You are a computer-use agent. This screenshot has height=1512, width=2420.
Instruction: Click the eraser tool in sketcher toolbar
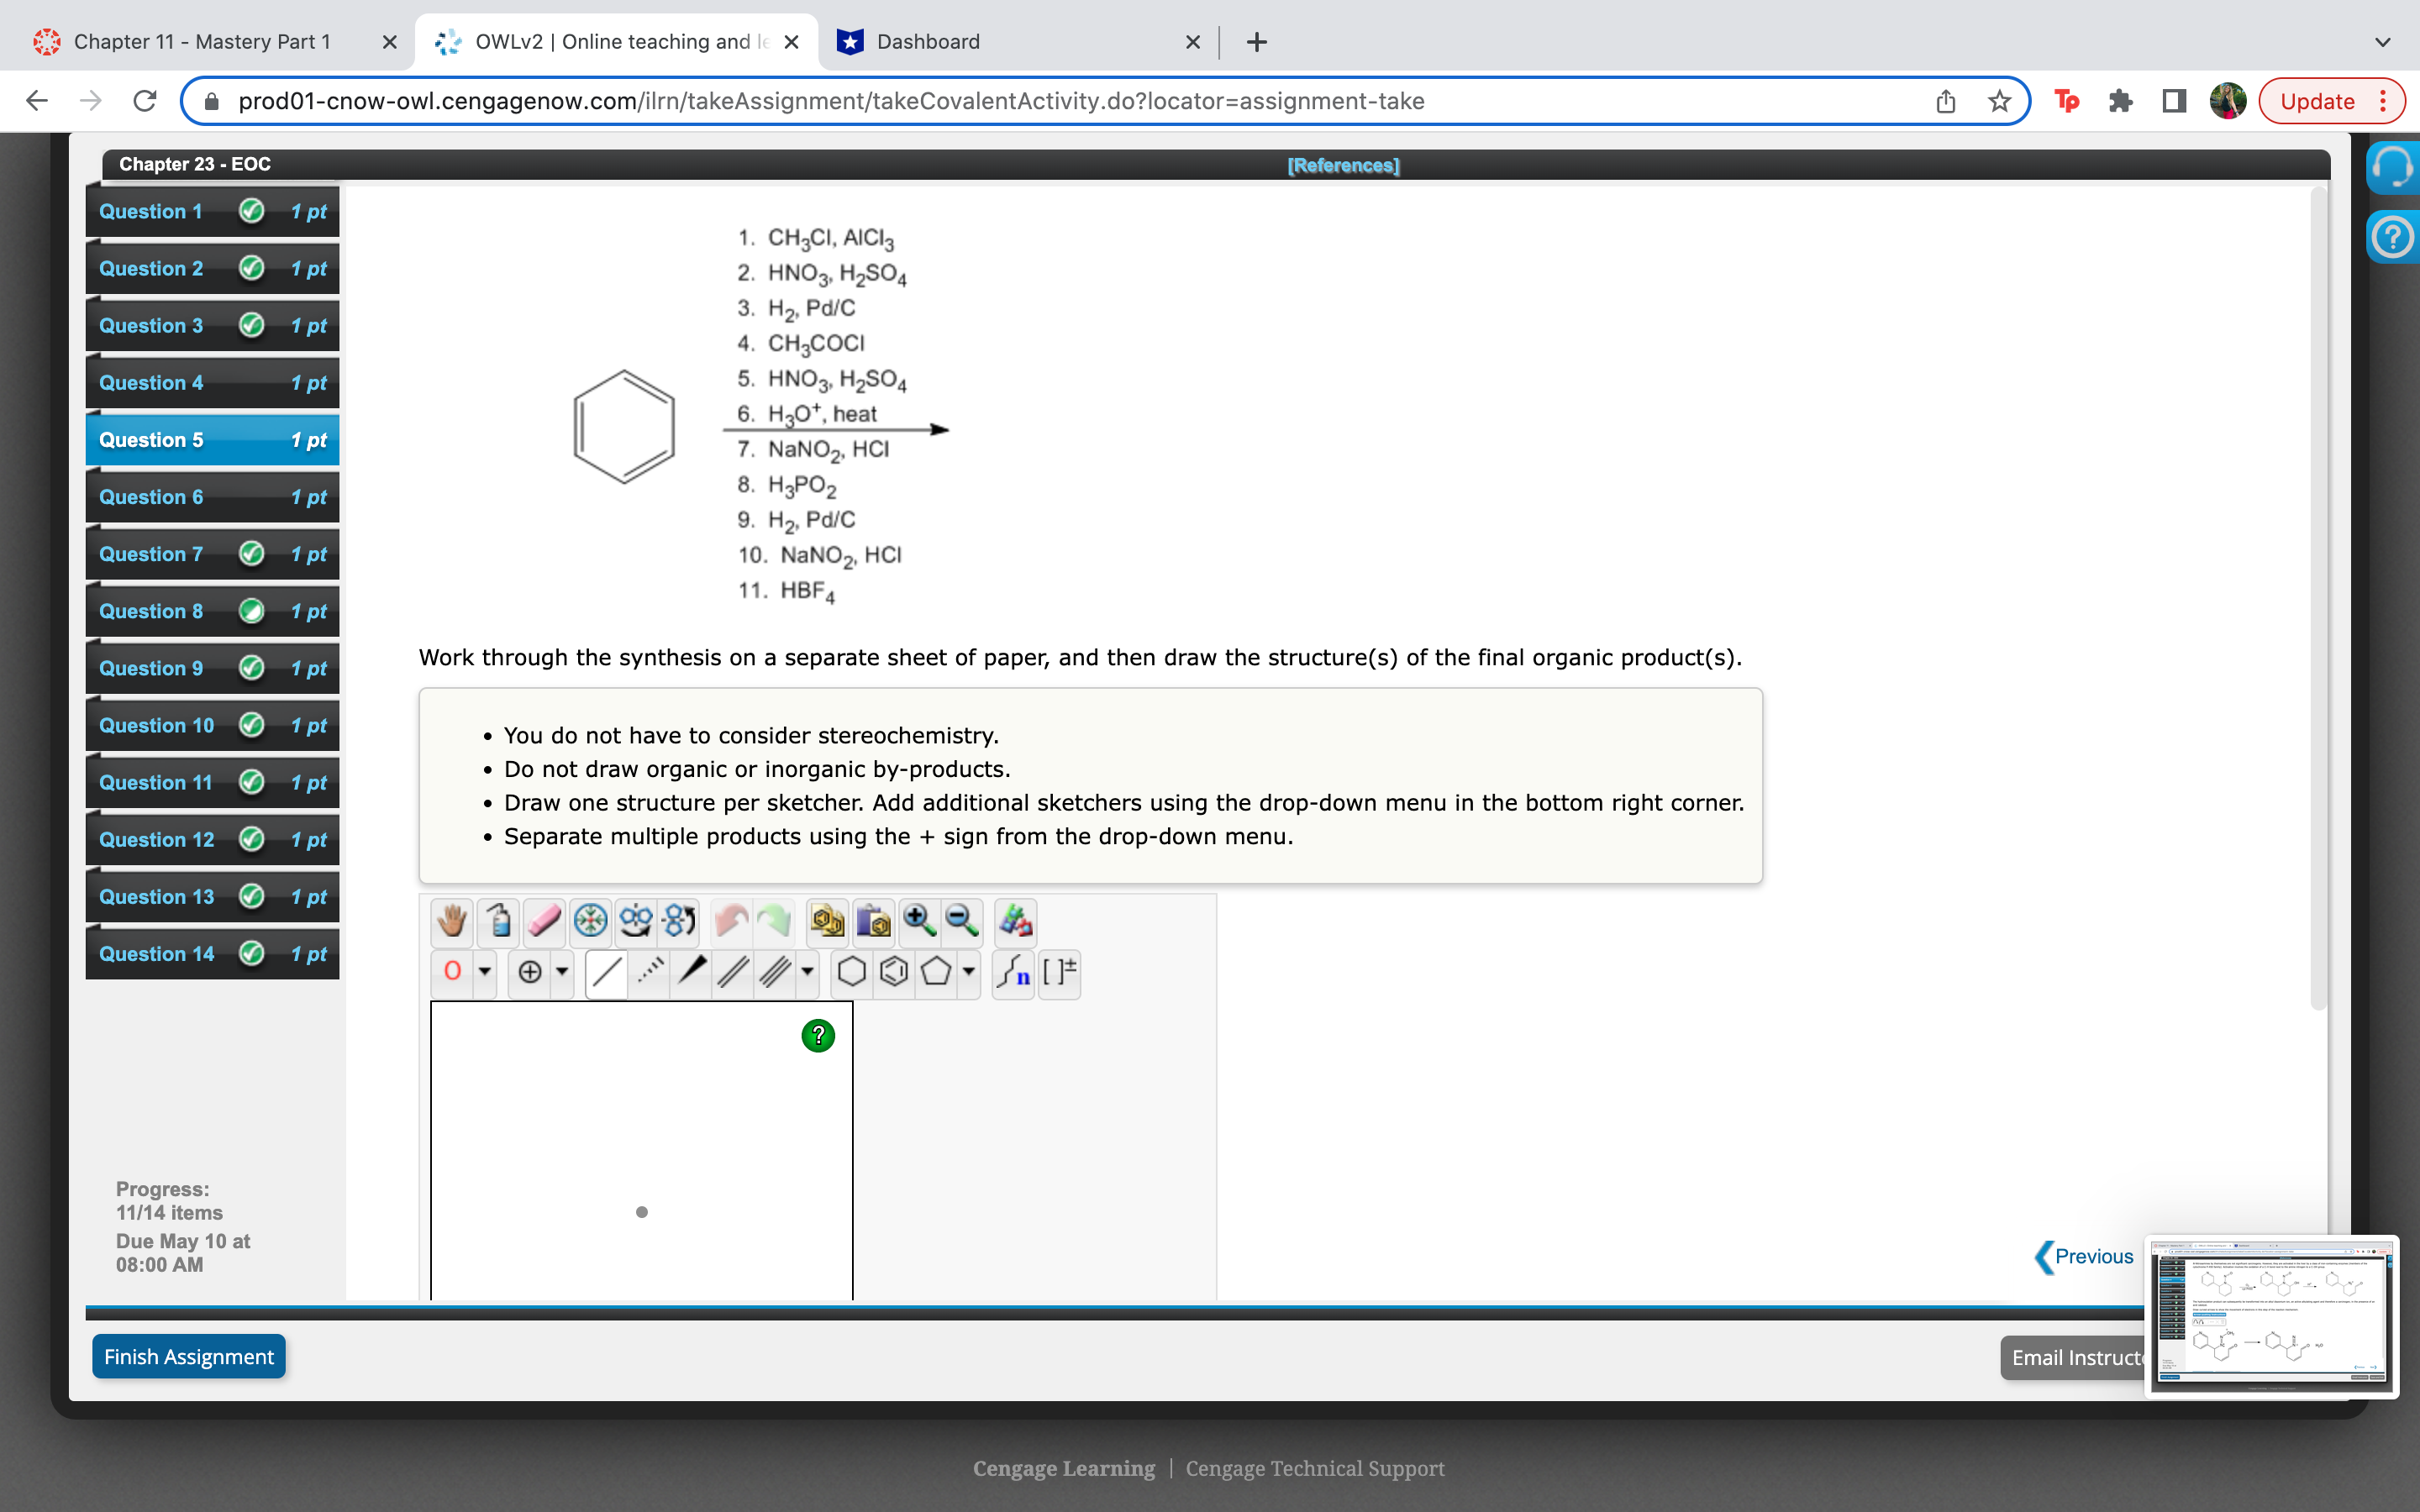[x=542, y=918]
